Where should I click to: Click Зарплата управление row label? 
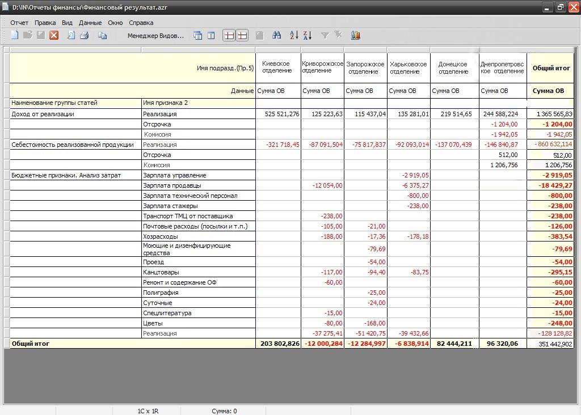coord(198,176)
